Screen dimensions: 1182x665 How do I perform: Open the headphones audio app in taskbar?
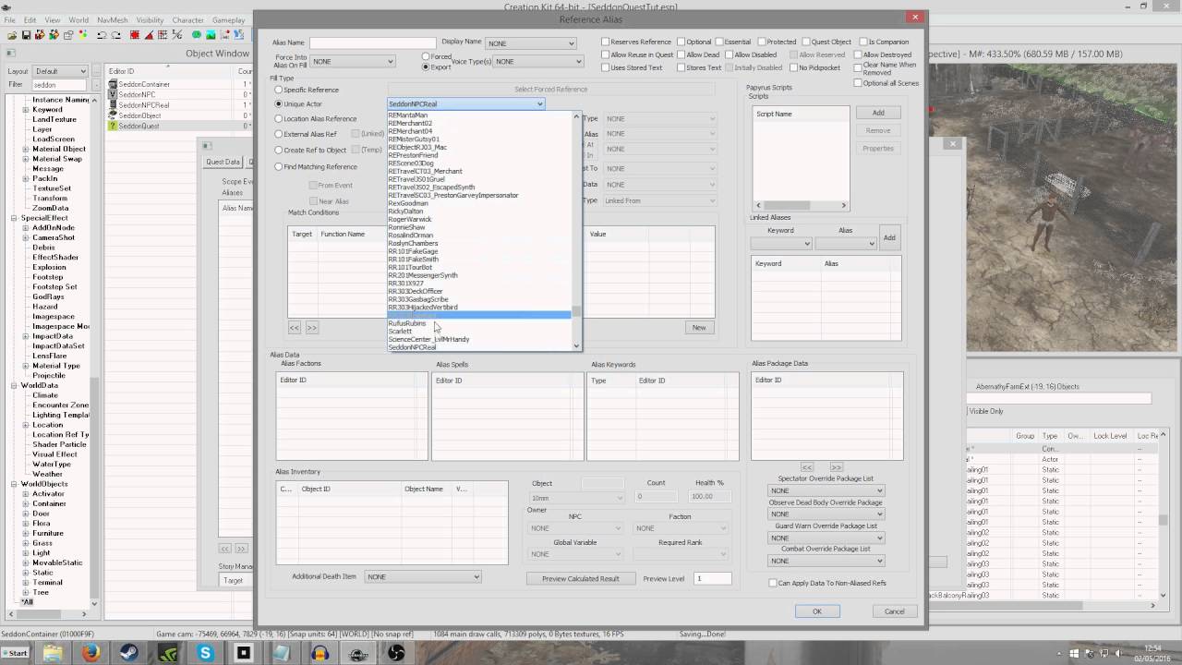pyautogui.click(x=320, y=653)
